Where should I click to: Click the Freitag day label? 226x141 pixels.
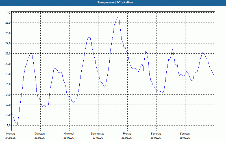pyautogui.click(x=127, y=134)
